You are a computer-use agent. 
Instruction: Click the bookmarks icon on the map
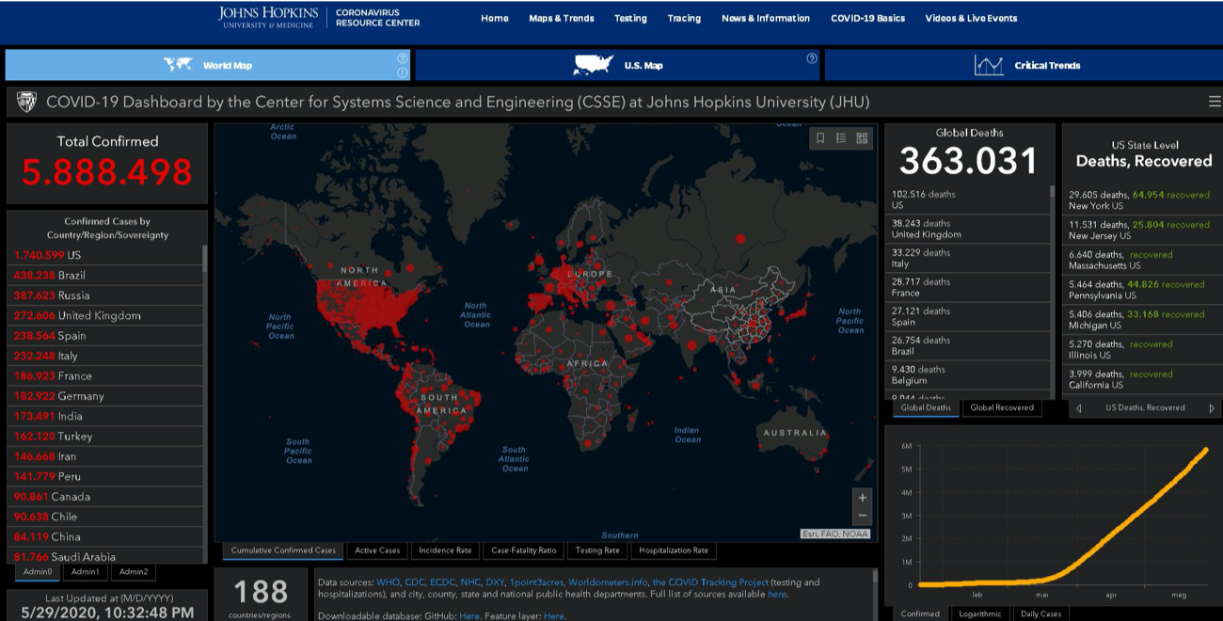pos(820,138)
